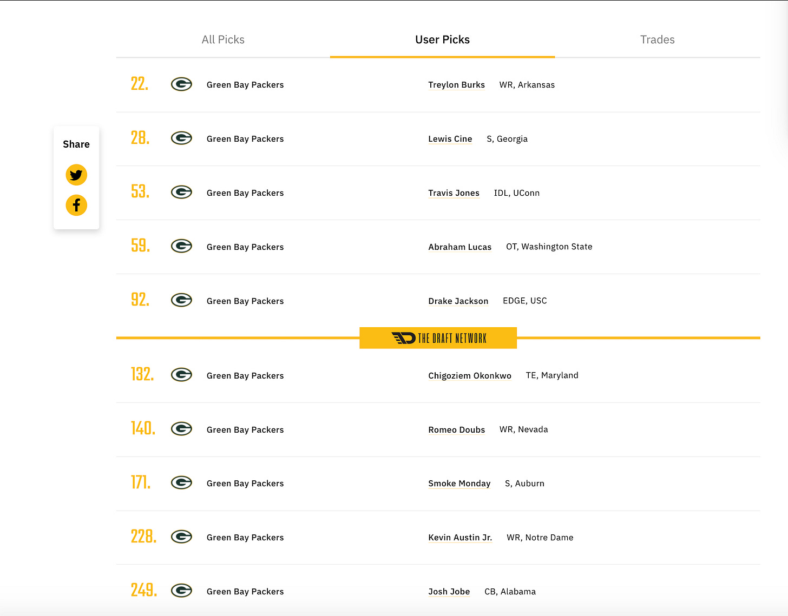
Task: Click 'OT, Washington State' position text
Action: coord(549,247)
